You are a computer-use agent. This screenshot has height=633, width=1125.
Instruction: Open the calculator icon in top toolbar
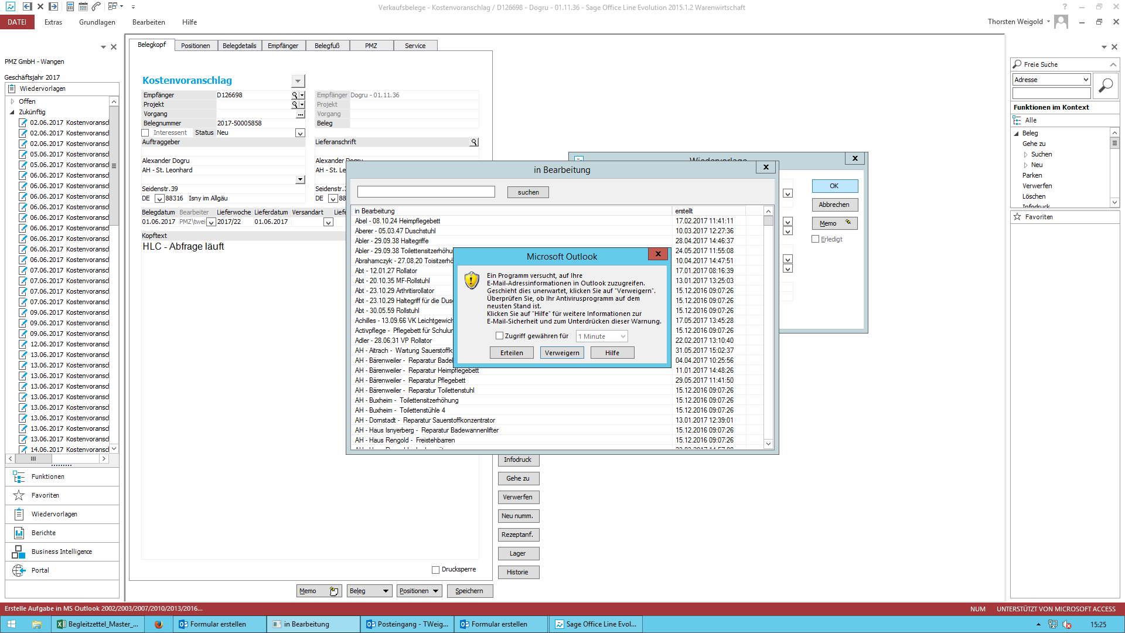pyautogui.click(x=70, y=6)
